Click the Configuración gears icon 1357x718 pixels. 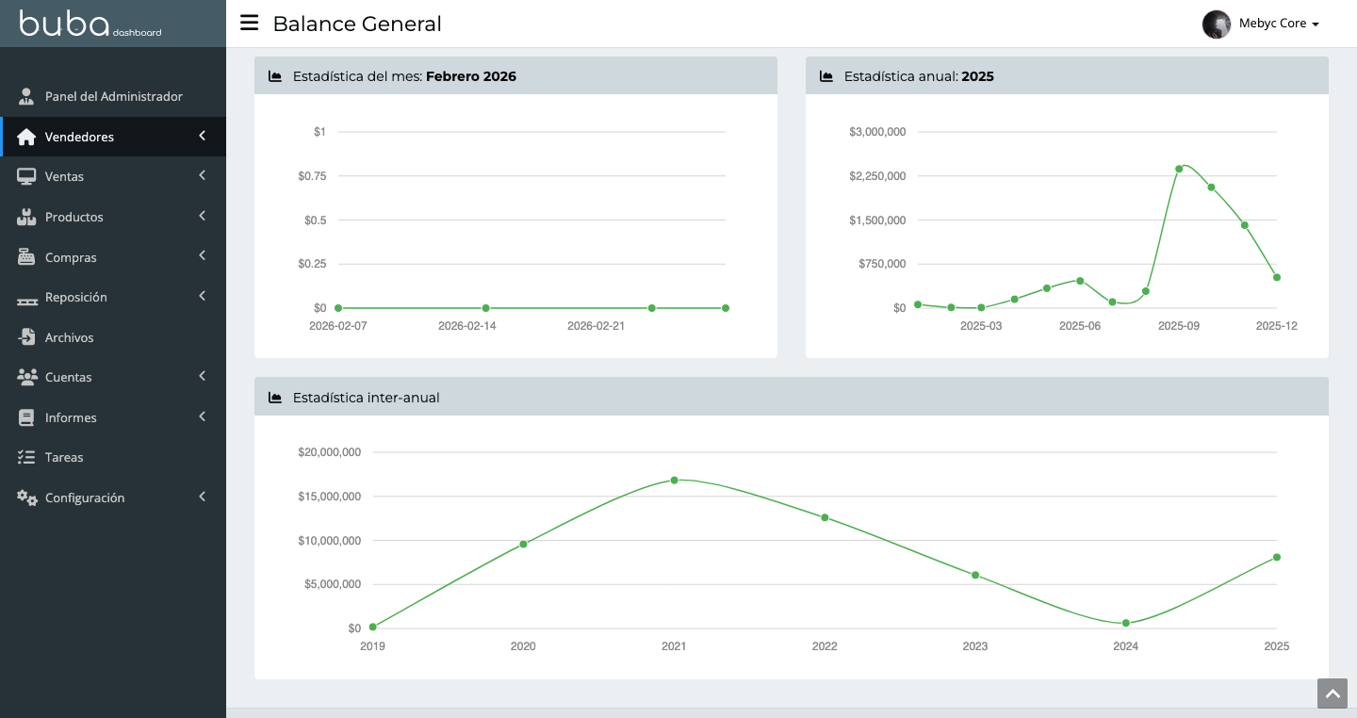26,498
